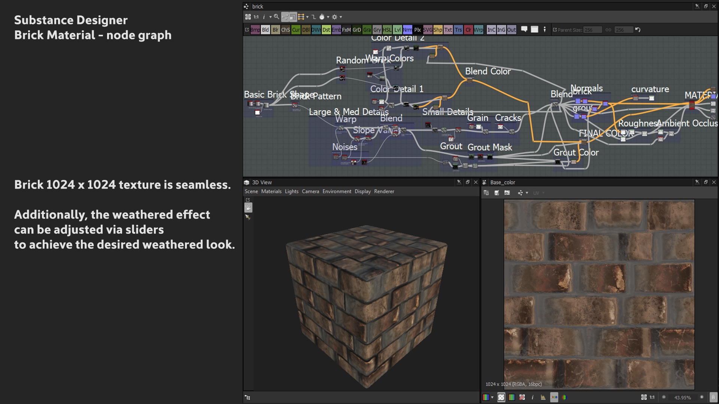Screen dimensions: 719x404
Task: Click the camera icon in the 3D View sidebar
Action: [248, 208]
